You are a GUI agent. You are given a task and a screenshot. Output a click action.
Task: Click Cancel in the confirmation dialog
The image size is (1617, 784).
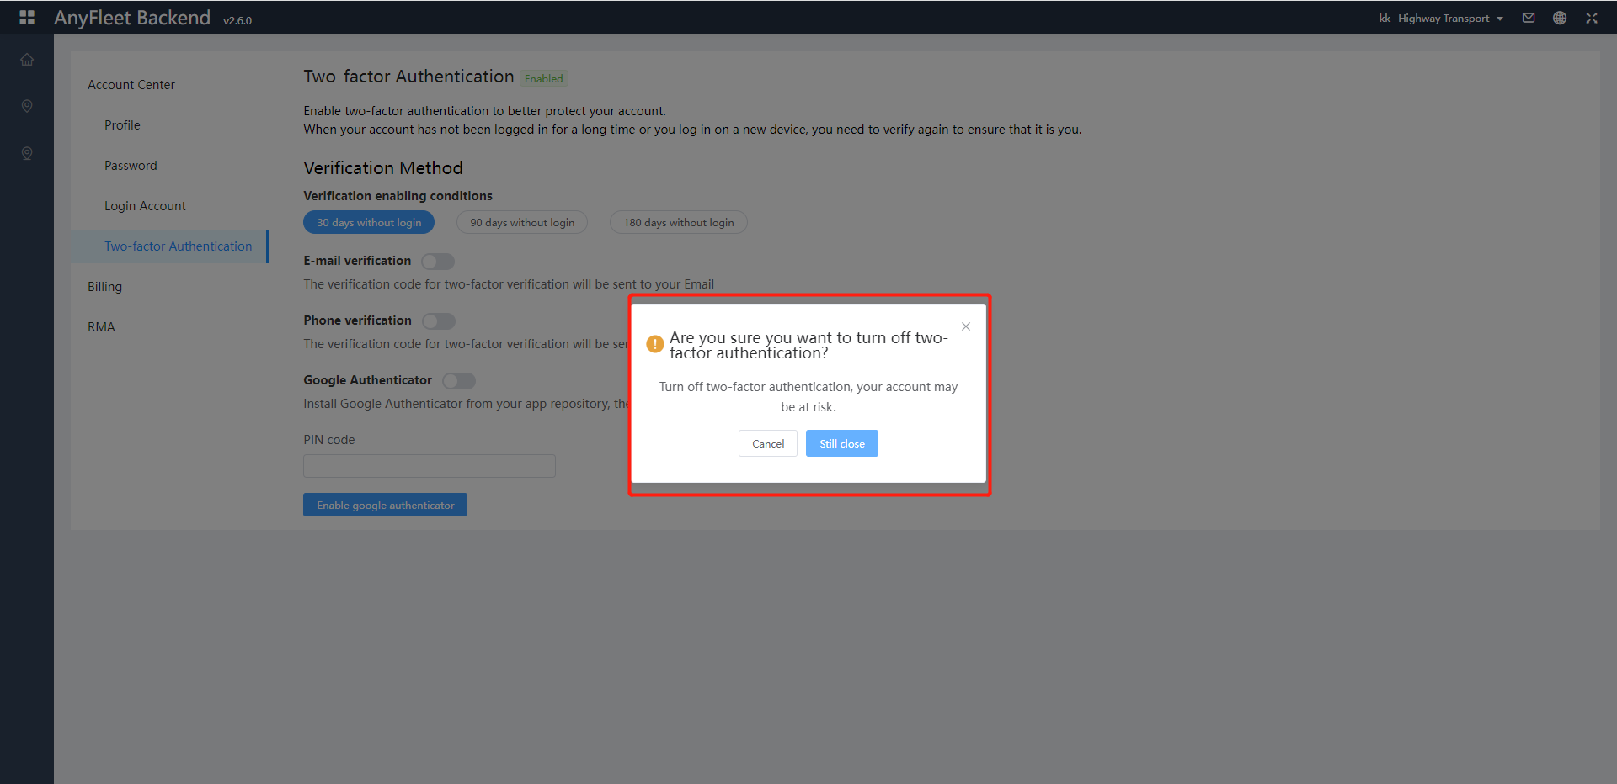(x=767, y=443)
